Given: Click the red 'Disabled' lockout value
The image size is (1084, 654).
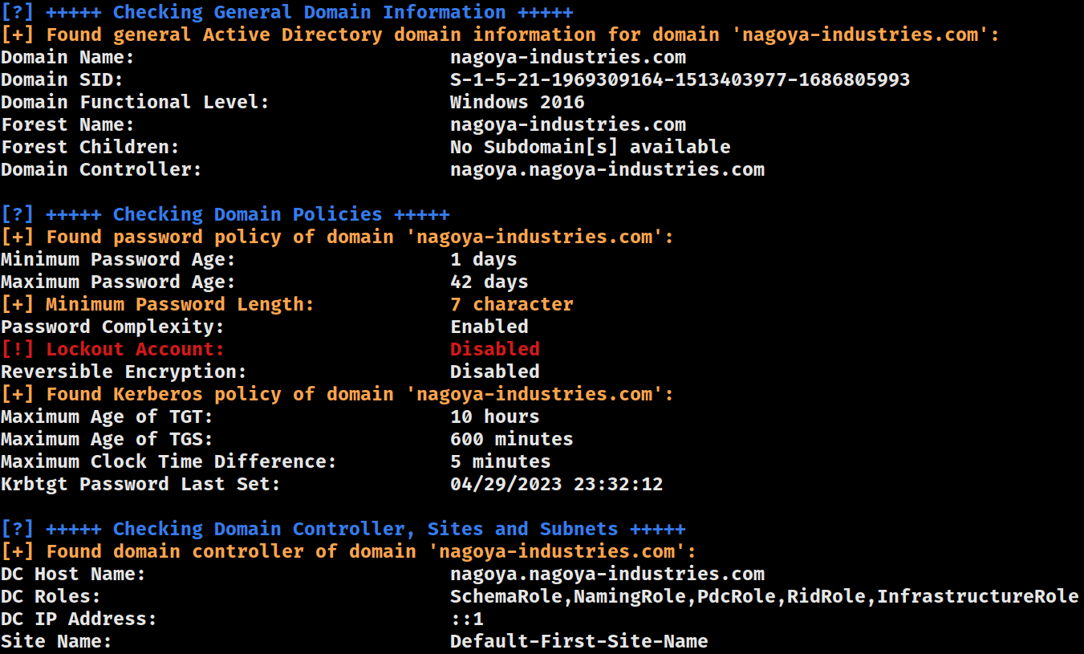Looking at the screenshot, I should [x=494, y=350].
